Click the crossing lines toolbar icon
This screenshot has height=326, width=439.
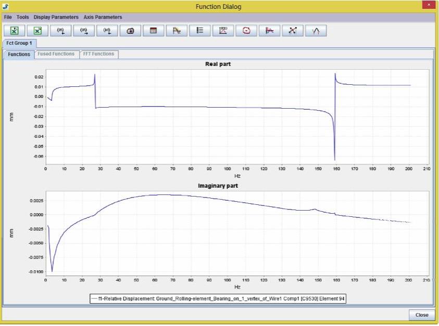click(x=292, y=31)
